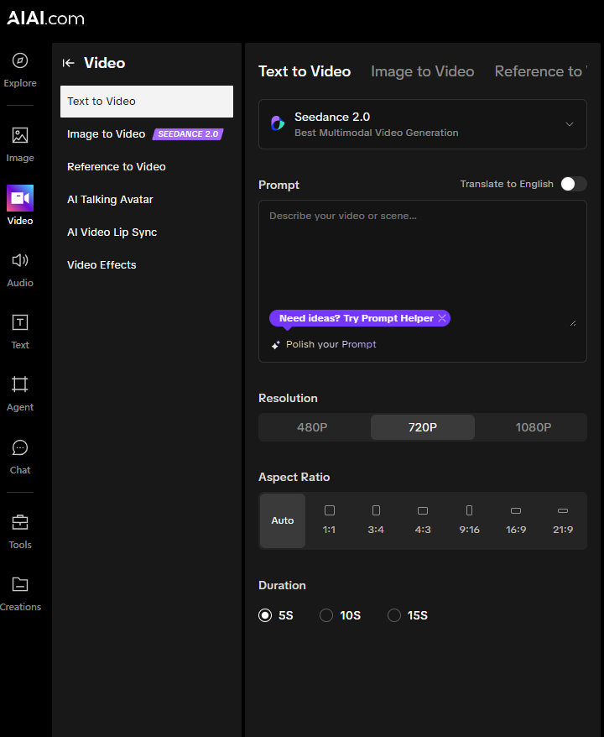Select the 15S duration option
The image size is (604, 737).
(x=394, y=615)
